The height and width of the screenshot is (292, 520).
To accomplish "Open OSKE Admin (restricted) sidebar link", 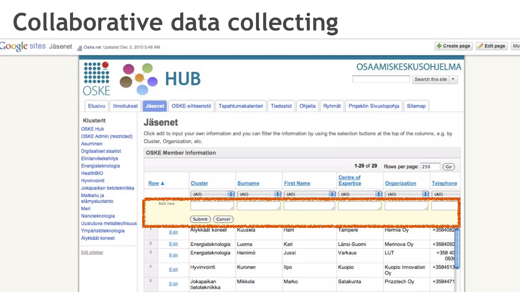I will tap(107, 136).
